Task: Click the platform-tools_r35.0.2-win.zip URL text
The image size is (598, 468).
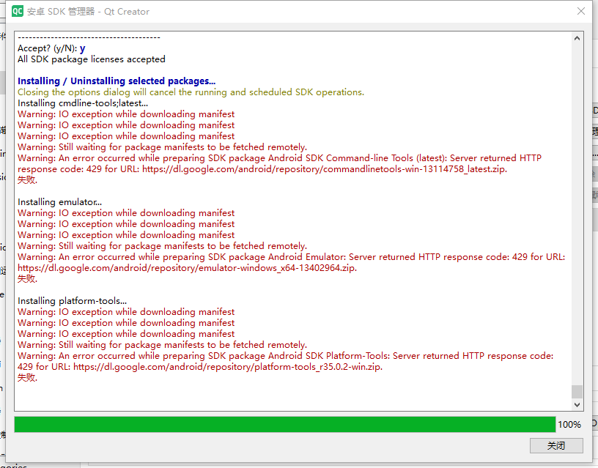Action: point(228,367)
